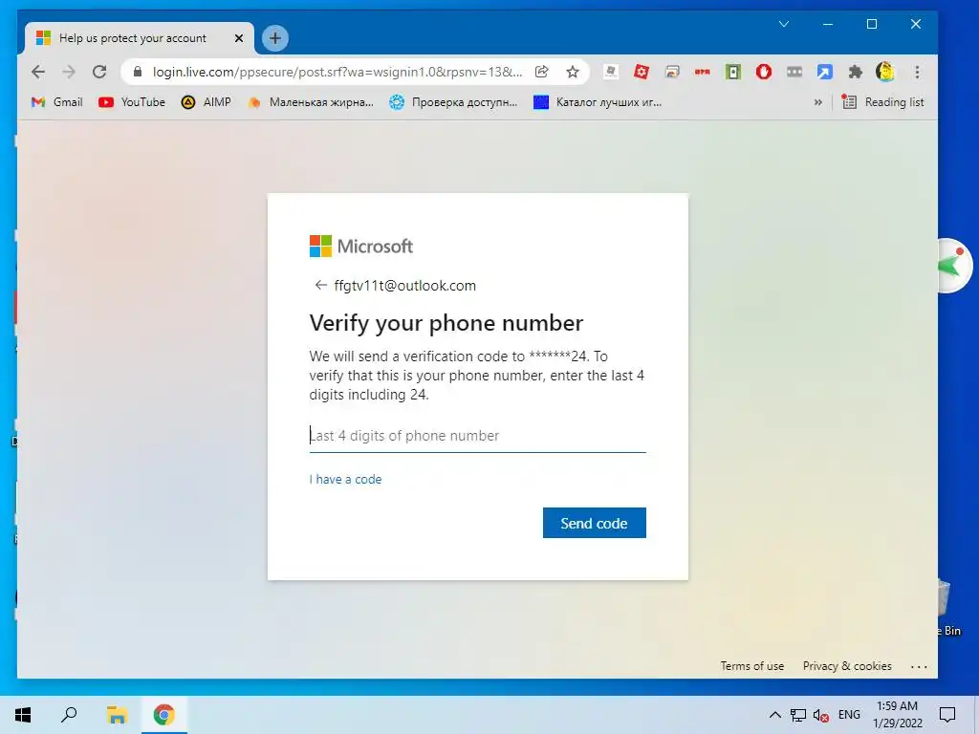
Task: Open the Reading list
Action: [x=882, y=101]
